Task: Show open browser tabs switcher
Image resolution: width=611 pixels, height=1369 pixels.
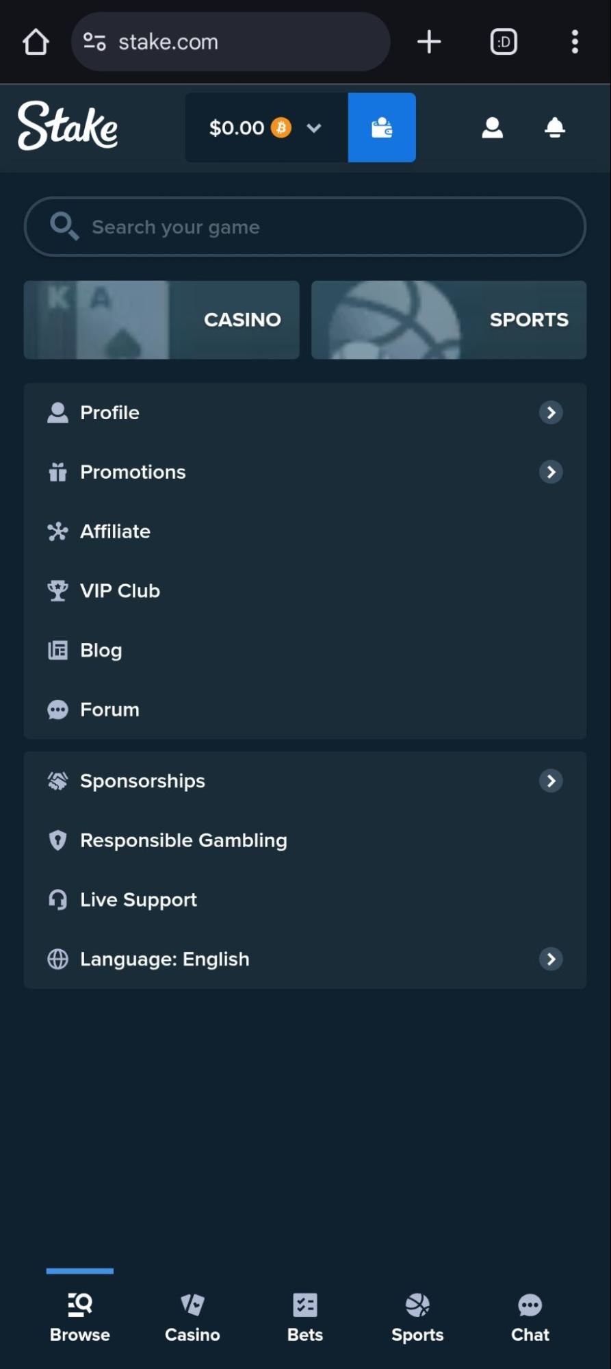Action: 504,42
